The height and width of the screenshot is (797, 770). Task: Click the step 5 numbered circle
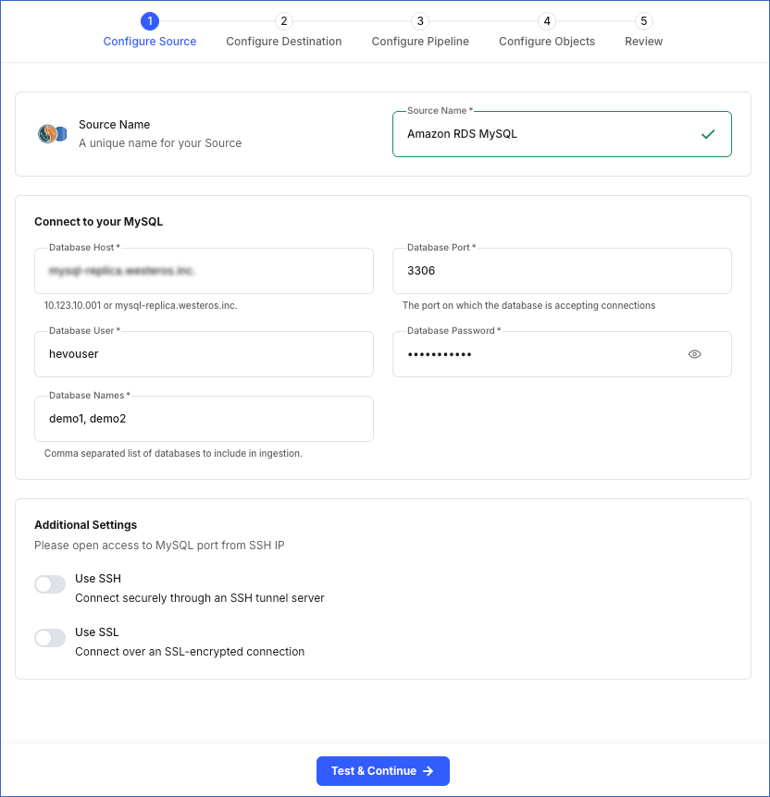coord(643,20)
